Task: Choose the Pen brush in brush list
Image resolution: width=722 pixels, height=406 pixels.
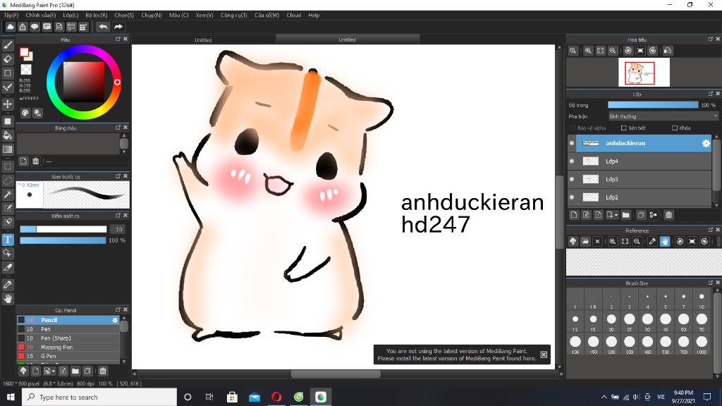Action: click(x=68, y=329)
